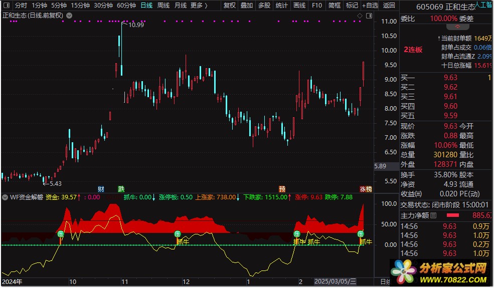495x288 pixels.
Task: Click the 现价 9.63 value
Action: [x=450, y=126]
